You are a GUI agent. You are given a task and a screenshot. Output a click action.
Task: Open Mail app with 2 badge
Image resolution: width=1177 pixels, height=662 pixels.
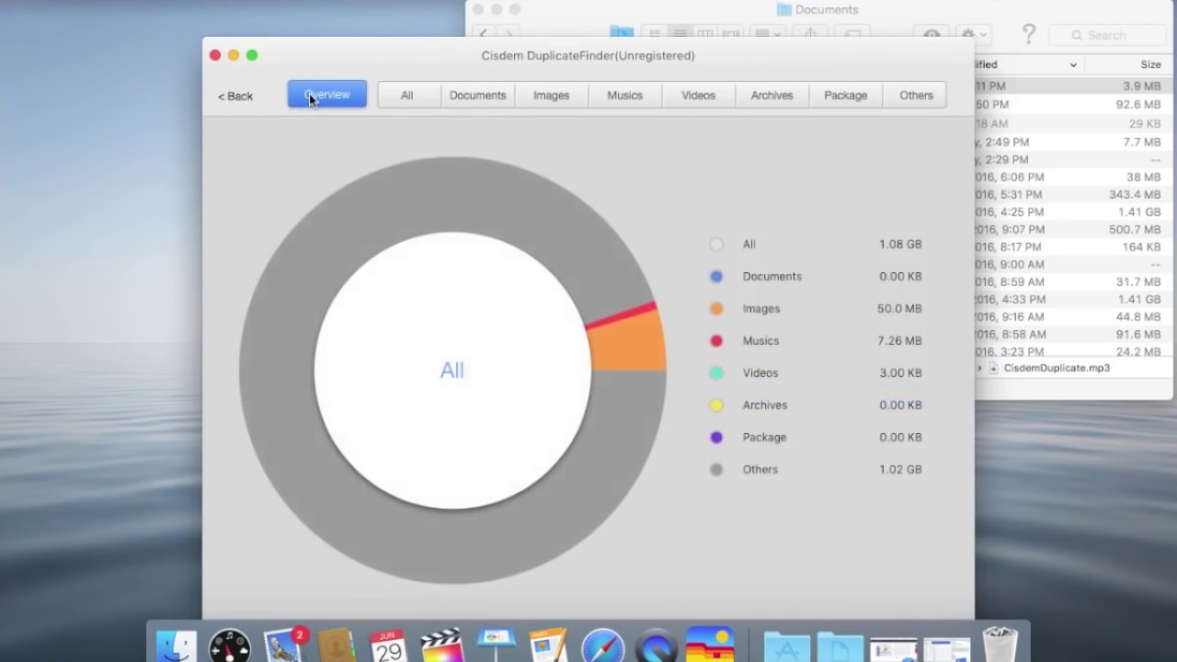[284, 646]
